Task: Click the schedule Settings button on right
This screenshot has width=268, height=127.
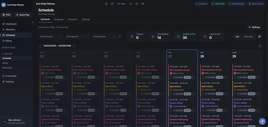Action: pos(254,27)
